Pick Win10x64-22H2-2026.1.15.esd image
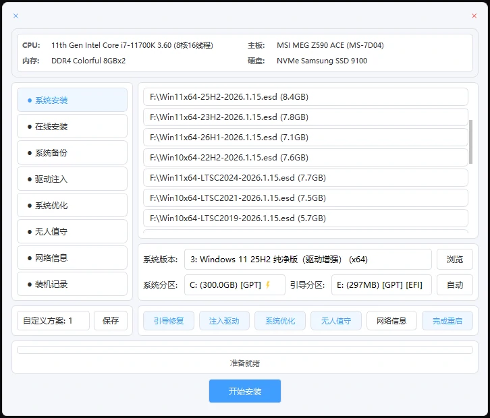The image size is (490, 418). pyautogui.click(x=306, y=157)
